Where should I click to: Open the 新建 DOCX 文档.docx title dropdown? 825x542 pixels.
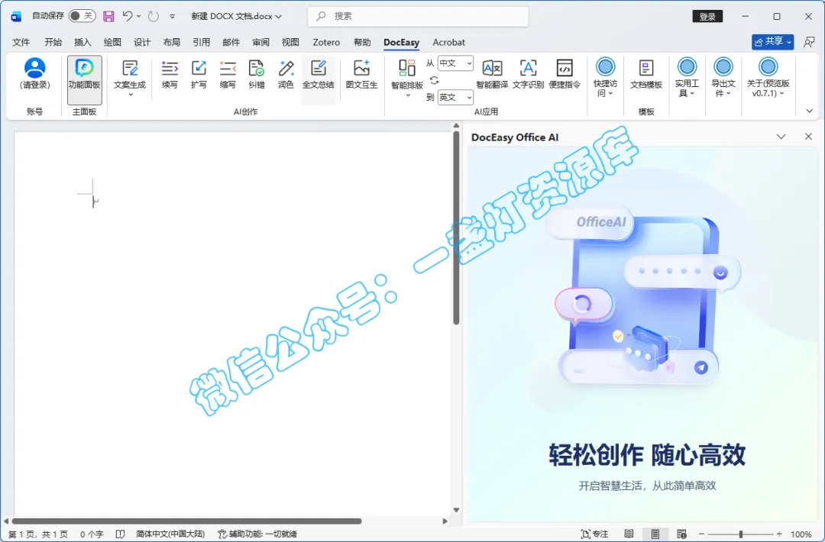[x=236, y=16]
